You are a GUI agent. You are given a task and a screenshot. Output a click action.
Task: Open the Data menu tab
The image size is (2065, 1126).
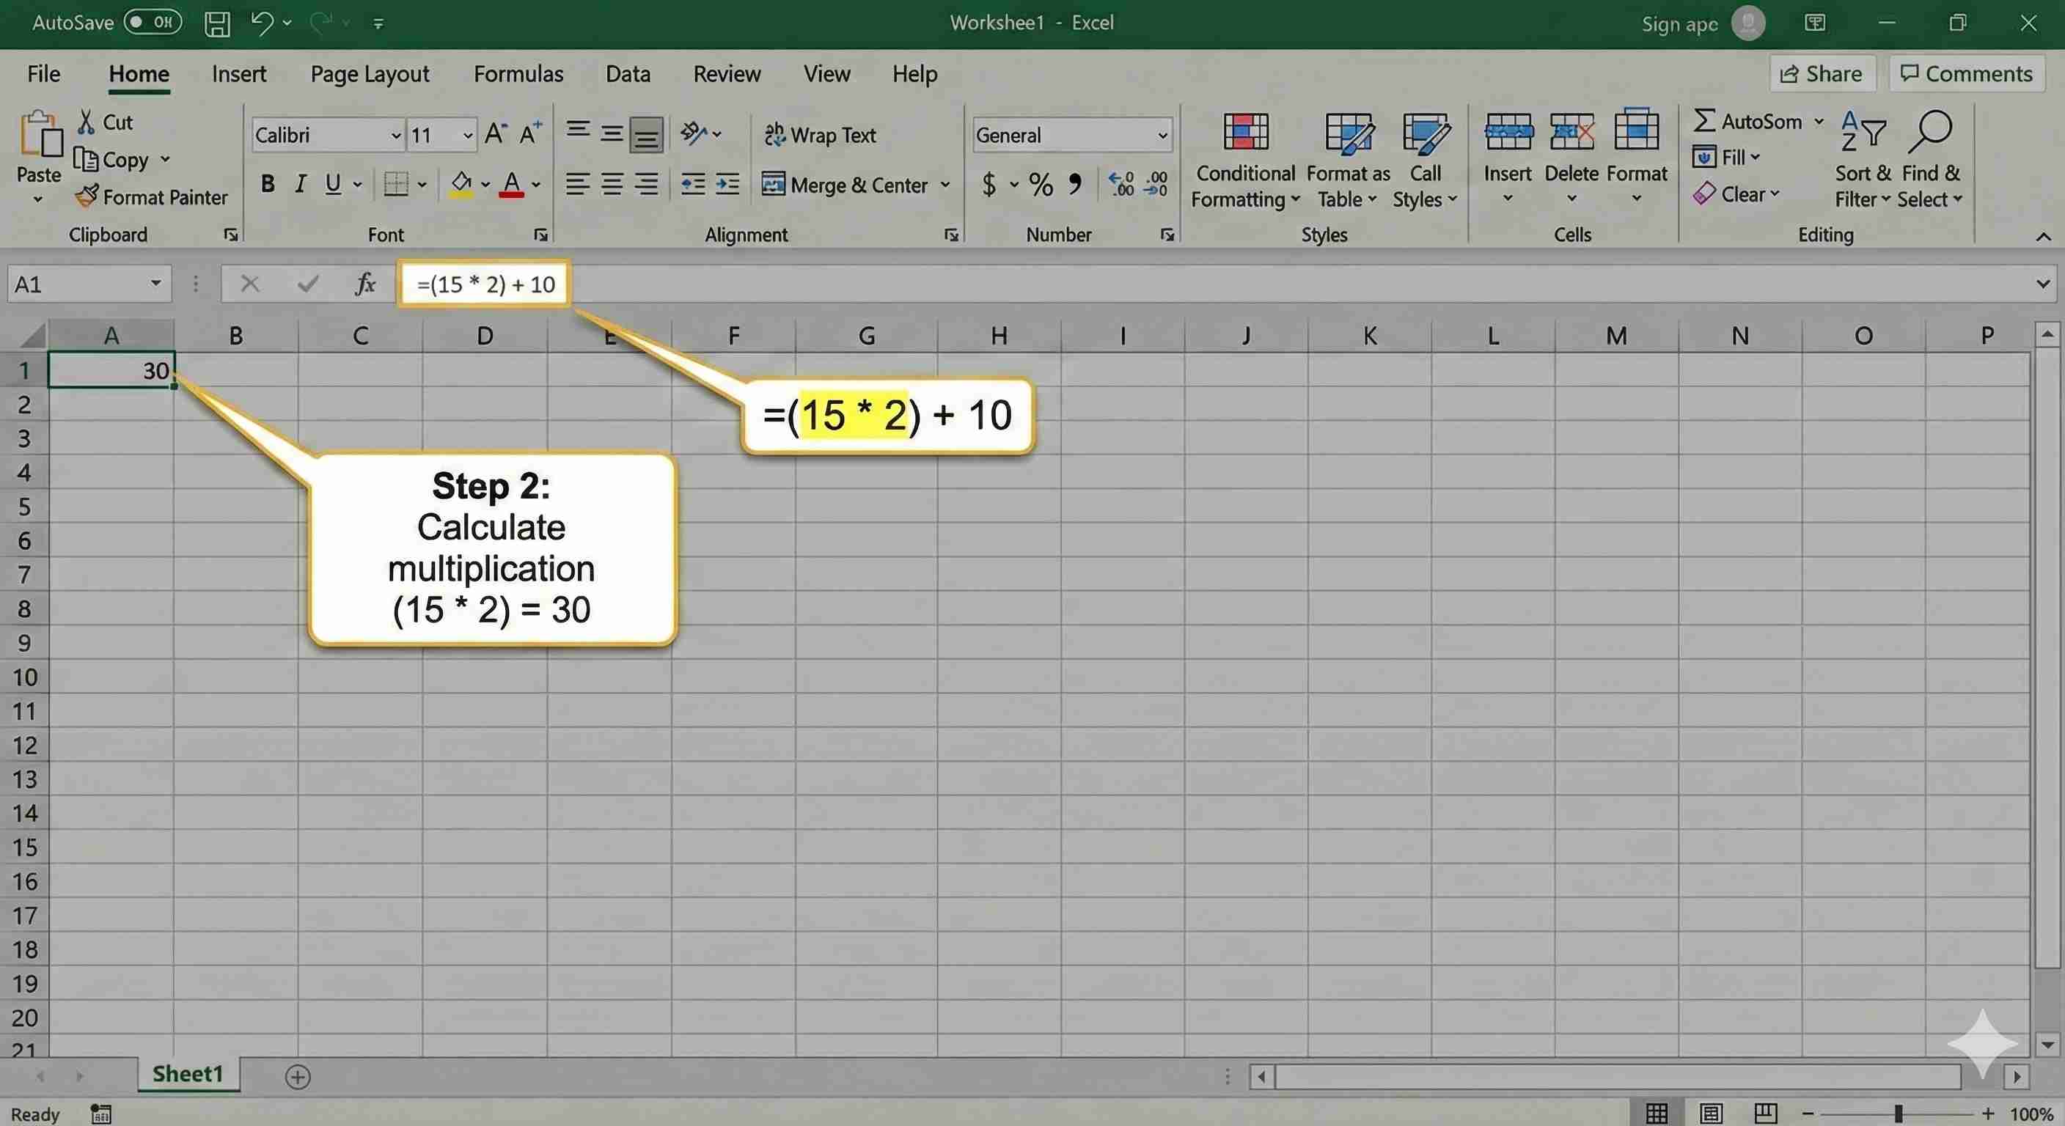coord(628,73)
